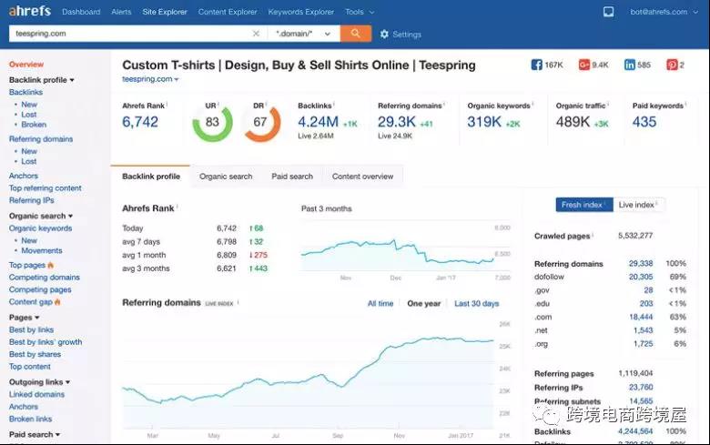
Task: Open Top referring content link
Action: [x=46, y=187]
